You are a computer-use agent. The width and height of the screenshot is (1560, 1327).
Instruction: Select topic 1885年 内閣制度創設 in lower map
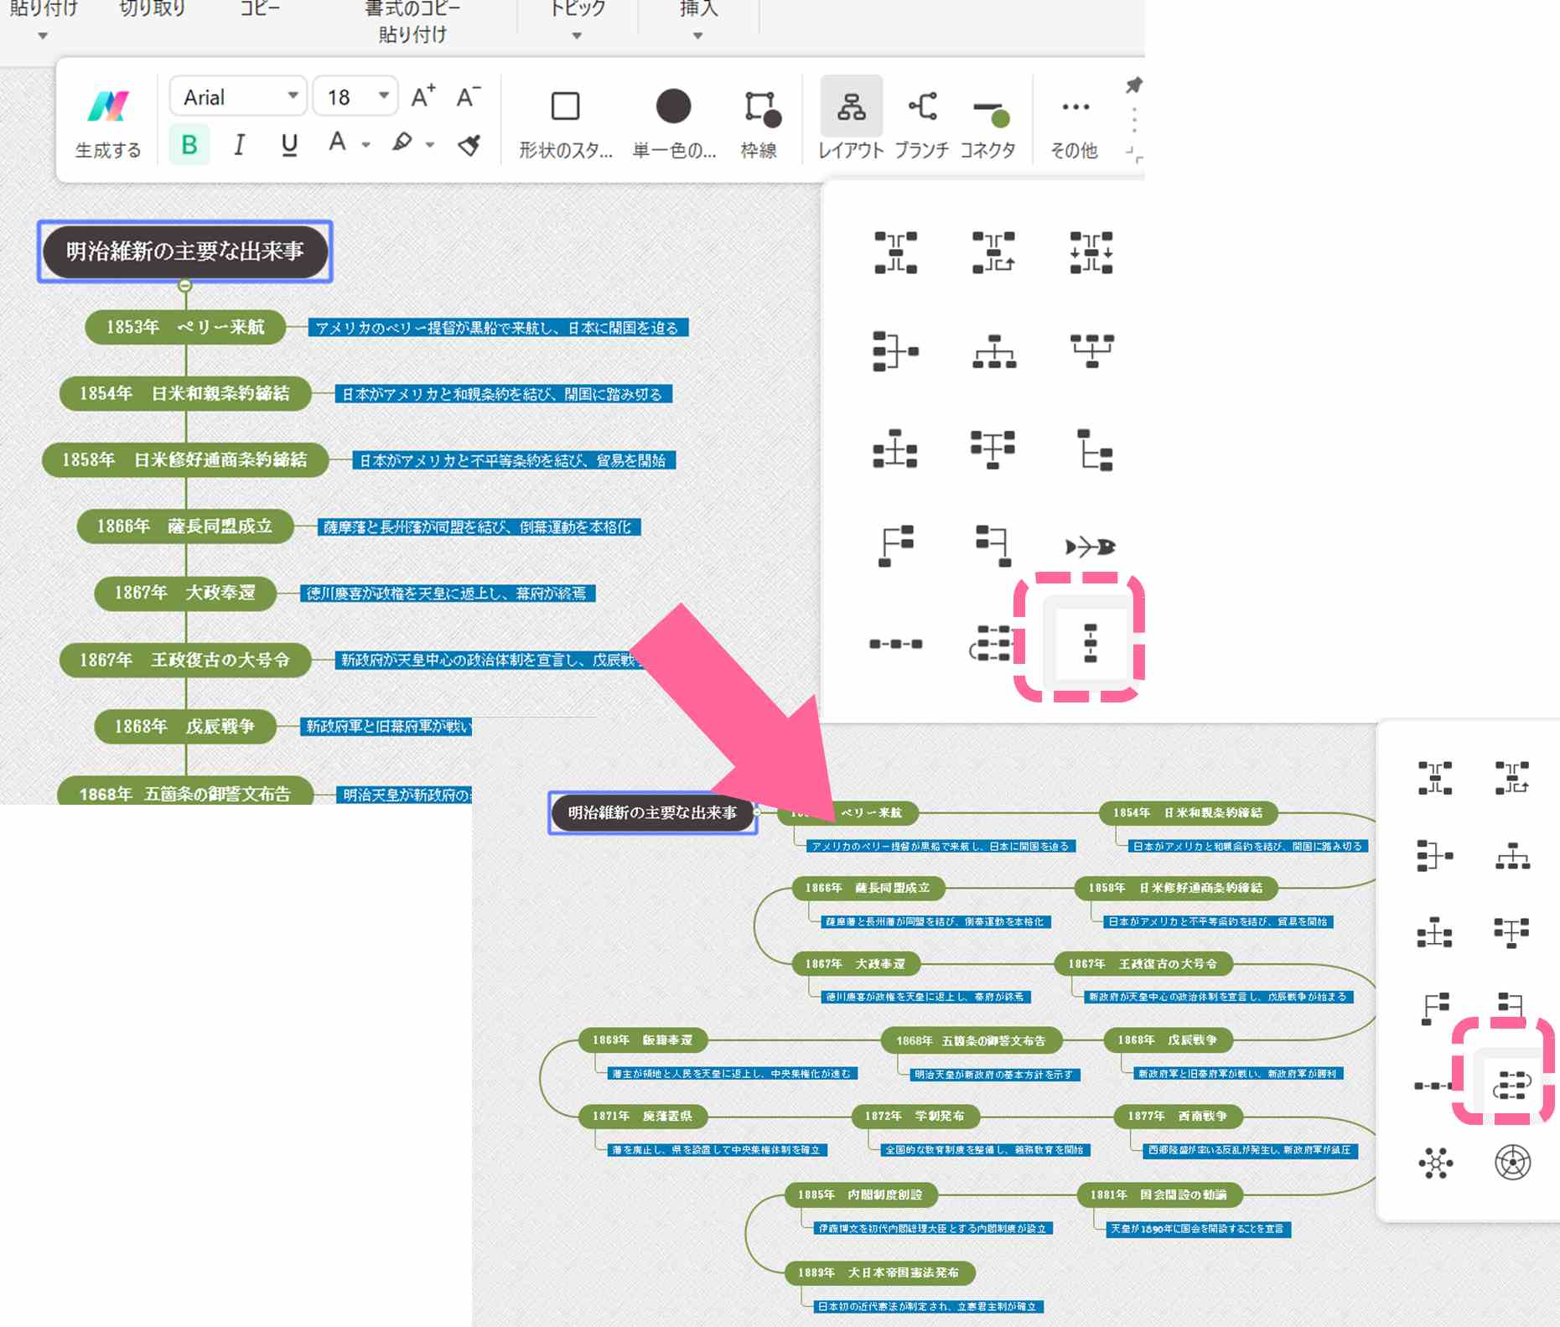pos(860,1195)
